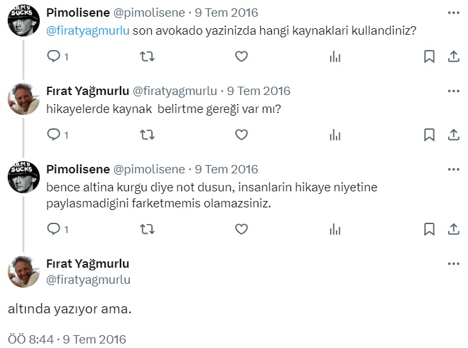
Task: Bookmark Fırat's 'hikayelerde kaynak' tweet
Action: tap(430, 135)
